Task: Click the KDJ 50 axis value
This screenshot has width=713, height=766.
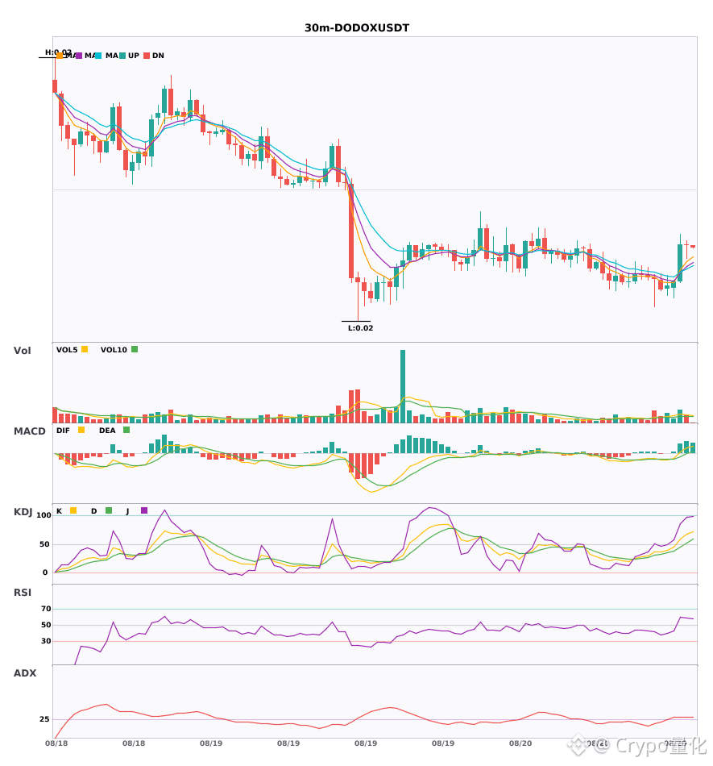Action: tap(45, 543)
